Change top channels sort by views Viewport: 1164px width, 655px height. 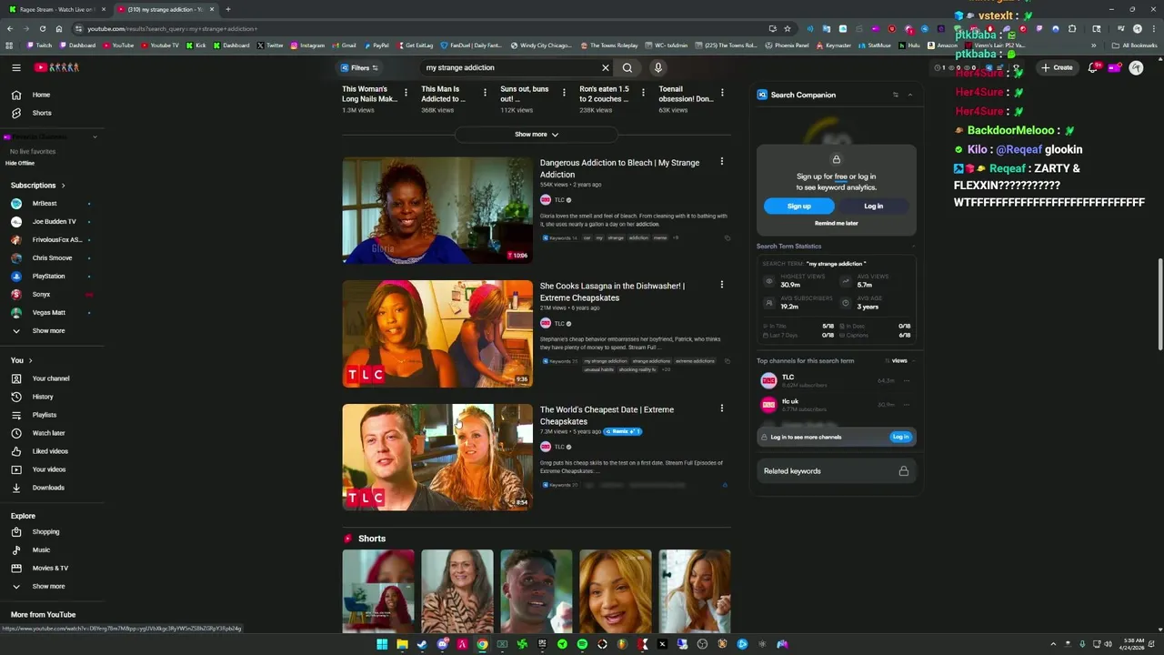(899, 360)
